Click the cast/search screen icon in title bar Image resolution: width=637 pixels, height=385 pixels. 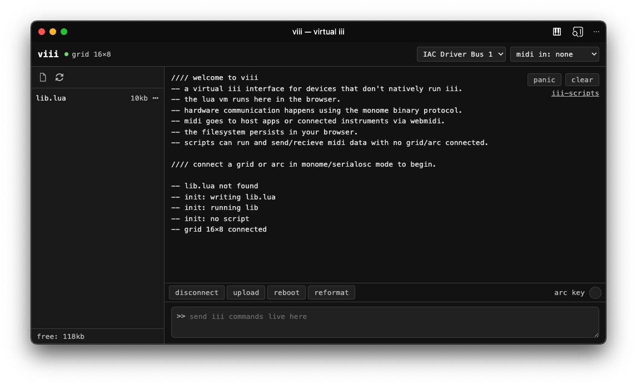[578, 32]
